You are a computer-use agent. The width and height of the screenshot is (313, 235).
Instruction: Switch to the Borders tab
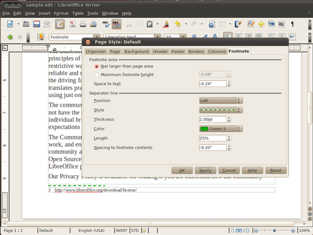(x=196, y=52)
